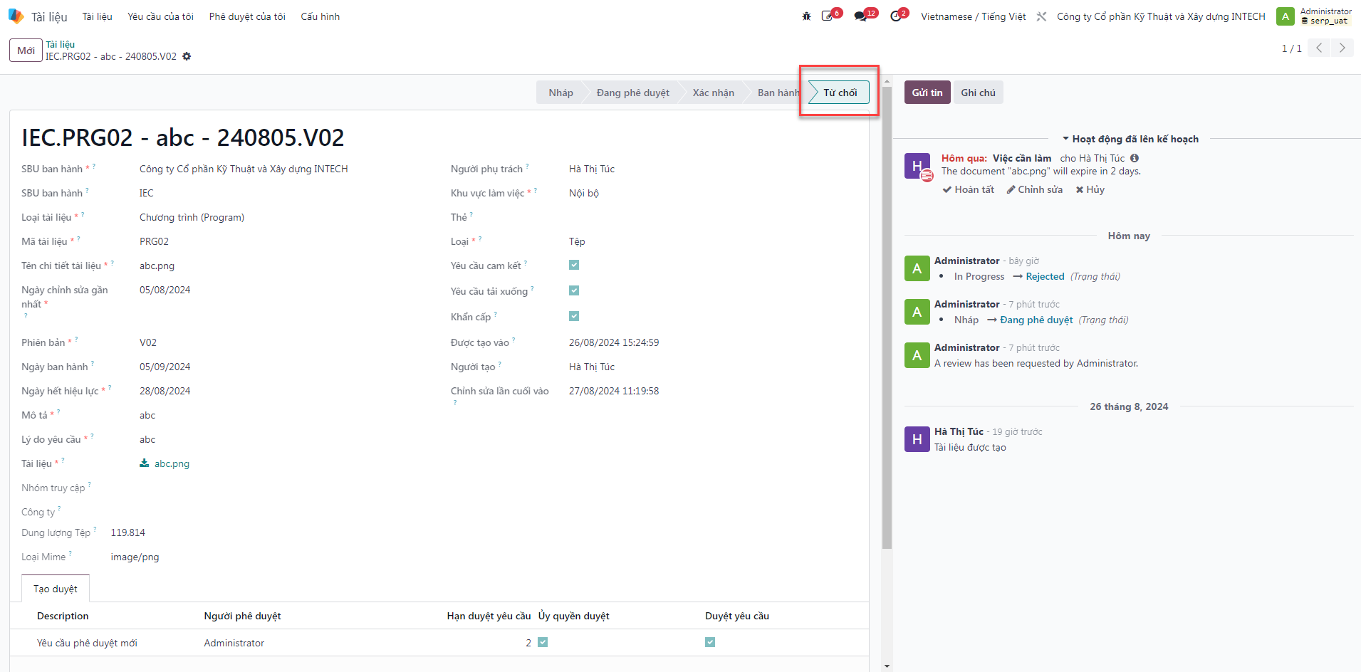Toggle the 'Yêu cầu tải xuống' checkbox
The image size is (1361, 672).
[574, 290]
